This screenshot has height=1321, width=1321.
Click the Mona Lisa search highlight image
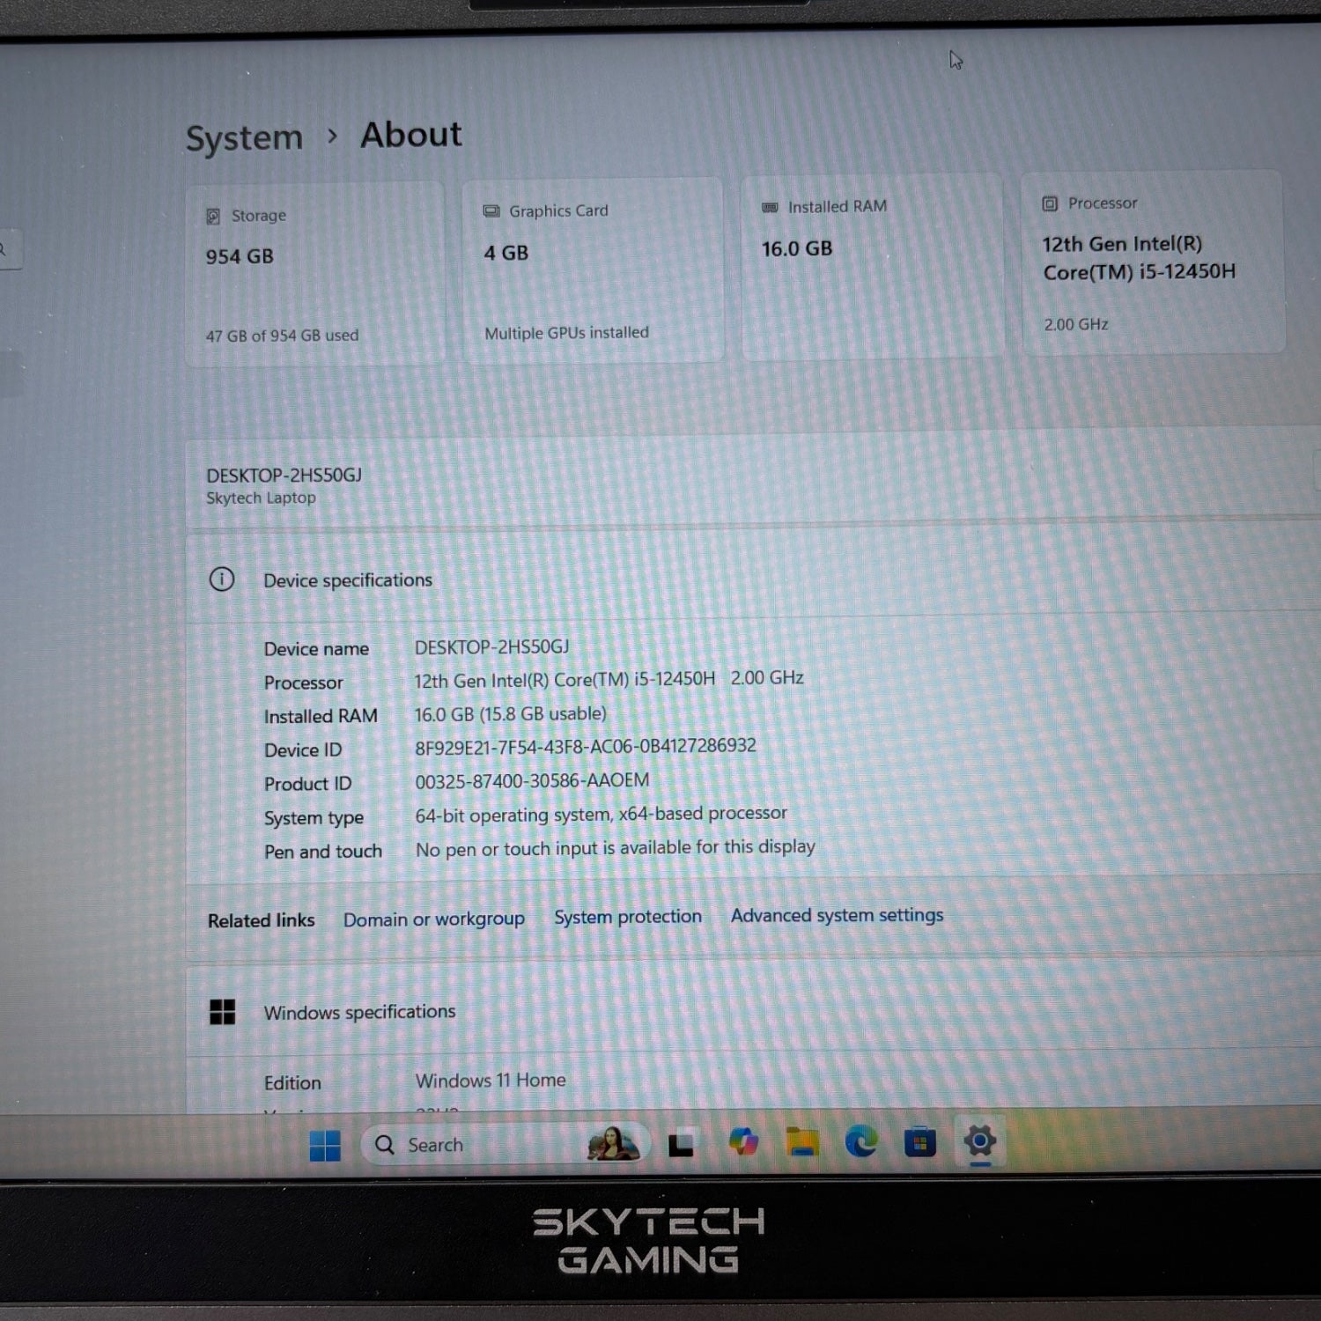coord(614,1144)
